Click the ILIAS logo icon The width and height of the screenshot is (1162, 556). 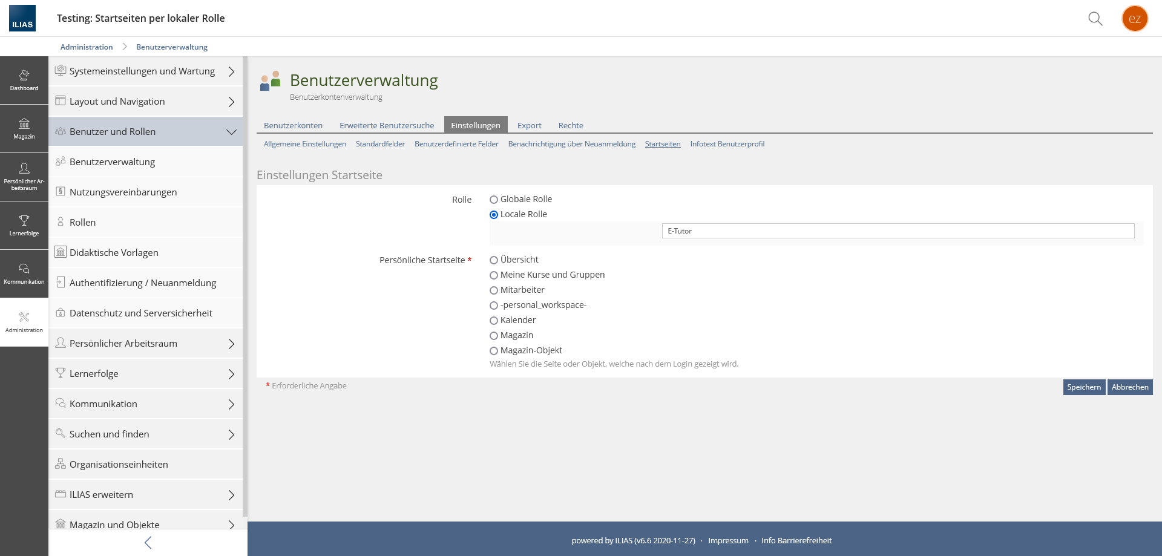click(22, 18)
